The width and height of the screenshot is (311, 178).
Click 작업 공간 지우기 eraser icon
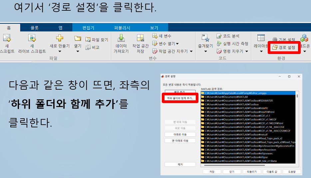point(155,51)
